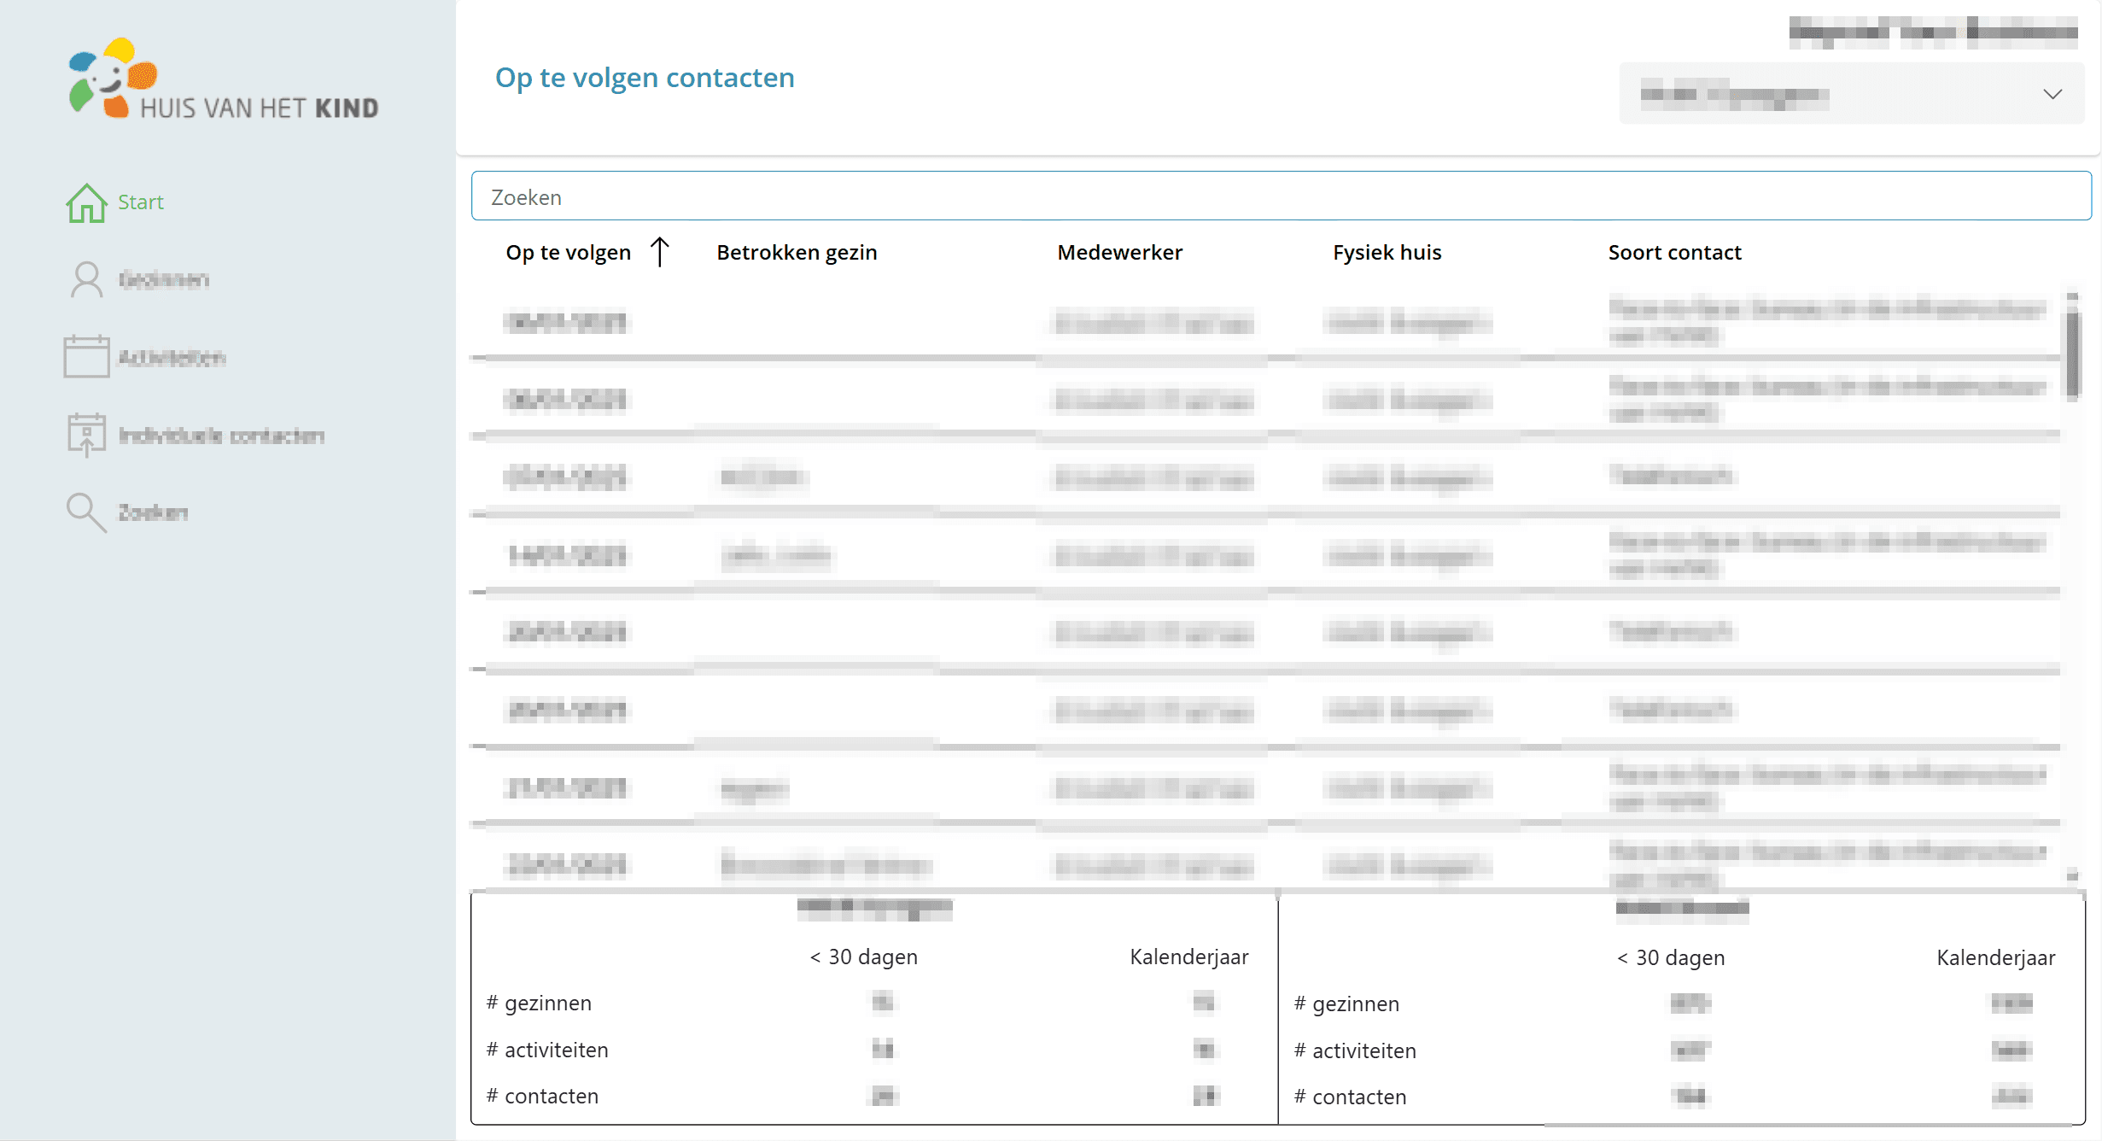Viewport: 2102px width, 1141px height.
Task: Sort by Medewerker column header
Action: [1119, 252]
